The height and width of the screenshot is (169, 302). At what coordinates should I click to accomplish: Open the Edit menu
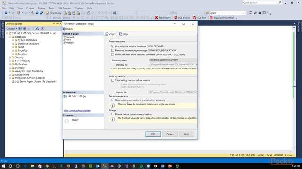tap(11, 8)
